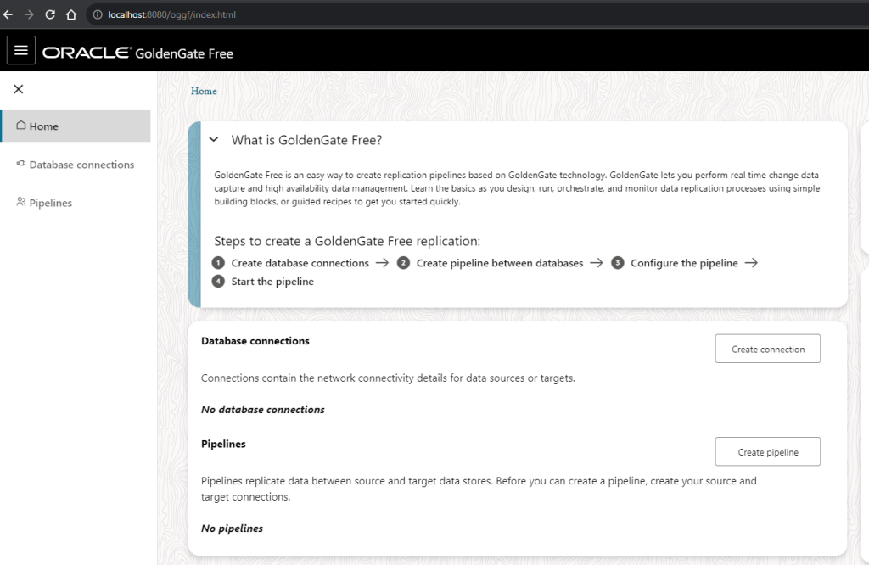Screen dimensions: 869x565
Task: Click the Home icon in sidebar
Action: point(21,126)
